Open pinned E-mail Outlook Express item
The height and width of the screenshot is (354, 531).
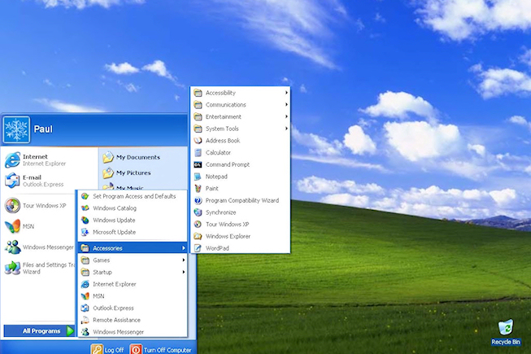50,181
